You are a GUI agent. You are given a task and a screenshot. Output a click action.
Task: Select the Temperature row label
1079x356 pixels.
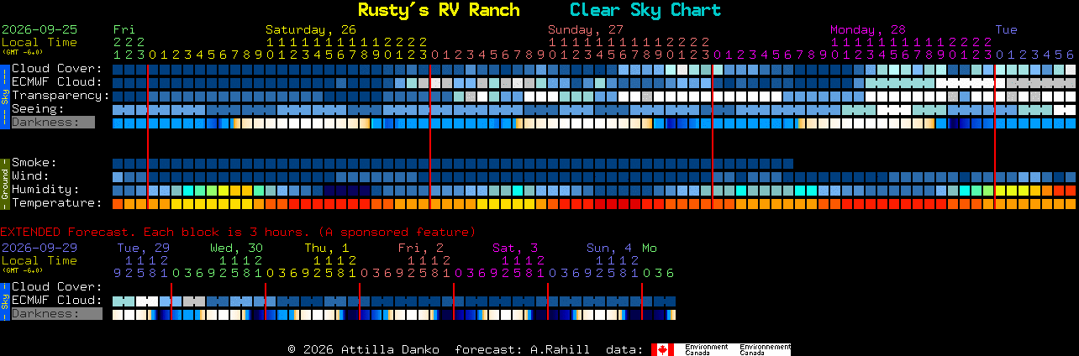click(x=57, y=202)
